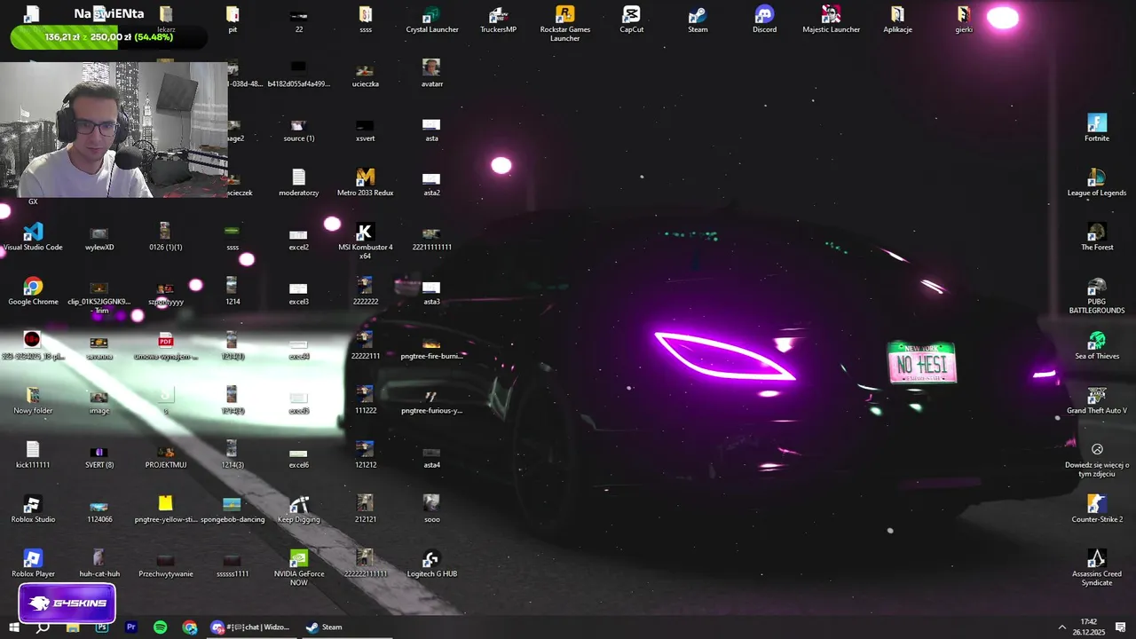Select the Fortnite desktop icon
The height and width of the screenshot is (639, 1136).
pos(1097,128)
